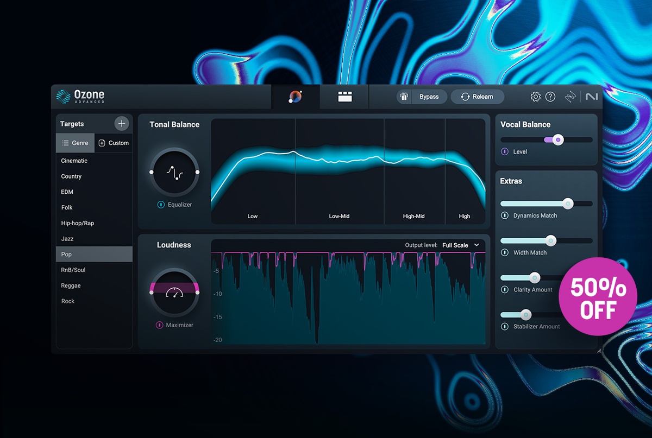This screenshot has width=652, height=438.
Task: Click the Equalizer curve dial icon
Action: (174, 172)
